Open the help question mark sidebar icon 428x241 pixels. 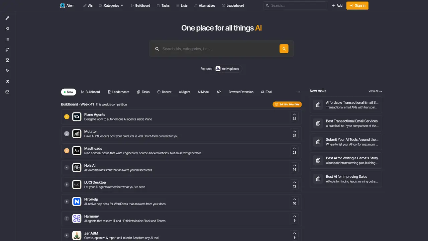[x=7, y=81]
